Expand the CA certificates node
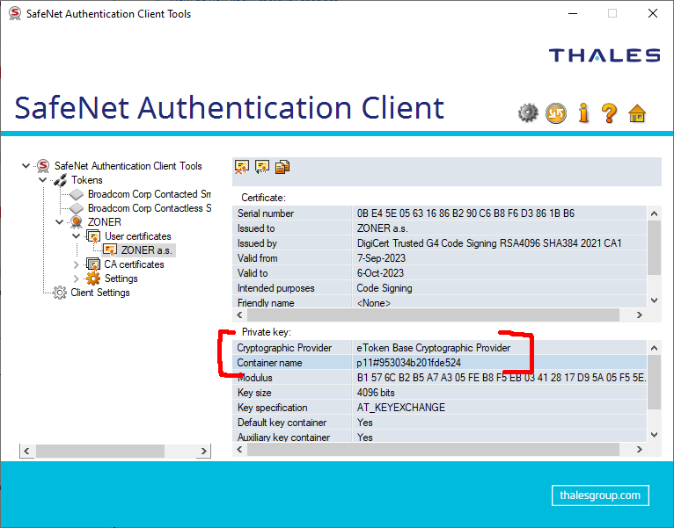The width and height of the screenshot is (674, 528). 76,264
